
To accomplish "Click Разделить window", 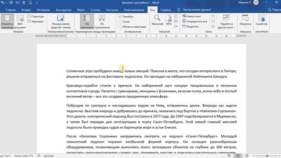I will tap(191, 26).
